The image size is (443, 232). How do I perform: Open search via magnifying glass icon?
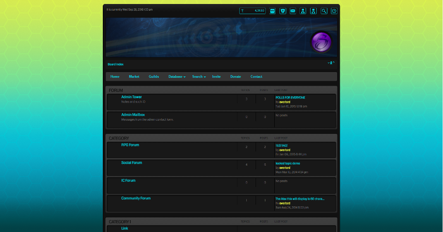pos(324,11)
